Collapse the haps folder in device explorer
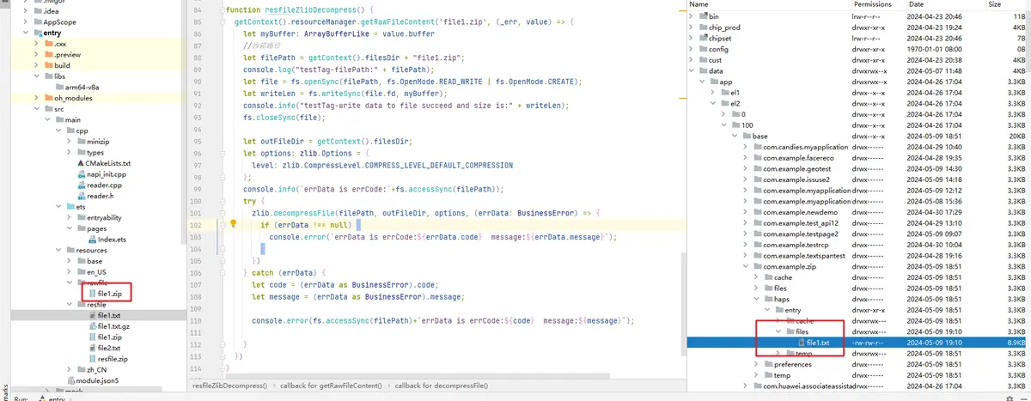This screenshot has width=1031, height=401. tap(756, 299)
